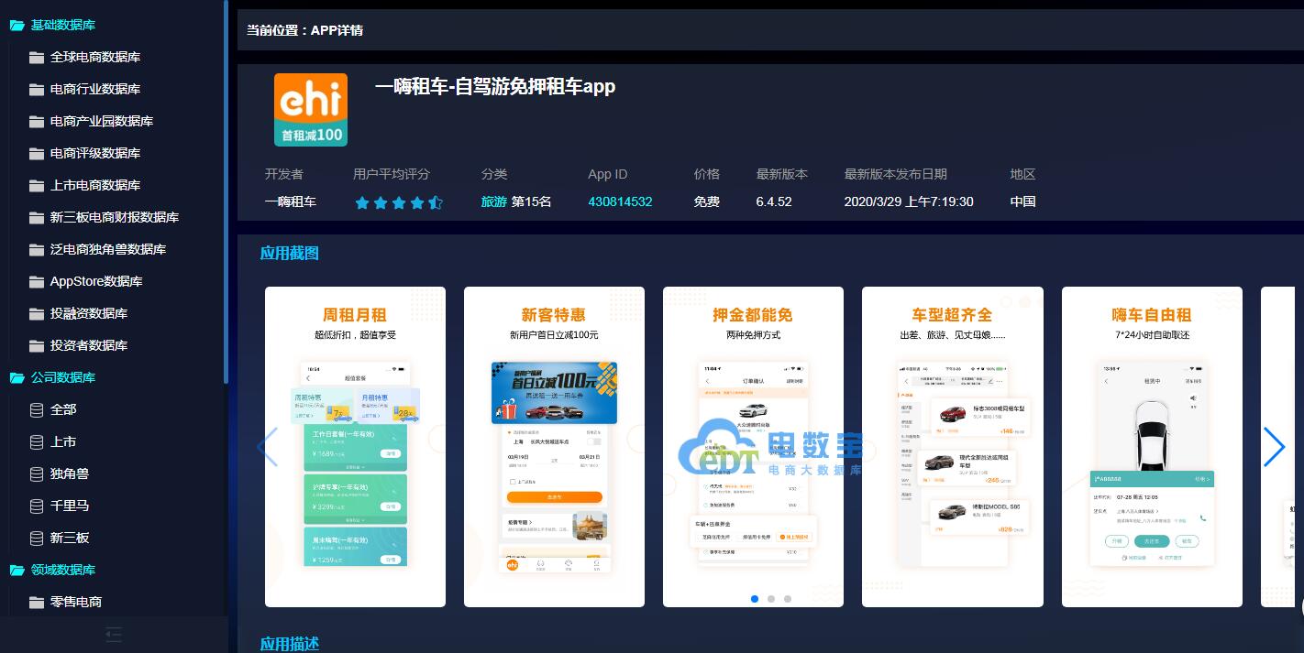Click the database icon beside 独角兽

[37, 474]
